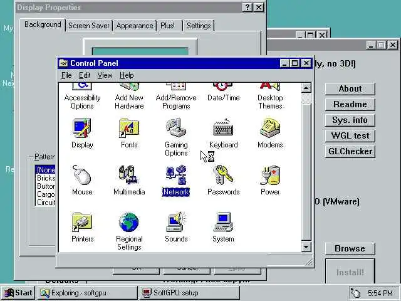Screen dimensions: 401x301
Task: Switch to Exploring - softgpu taskbar button
Action: pos(88,293)
